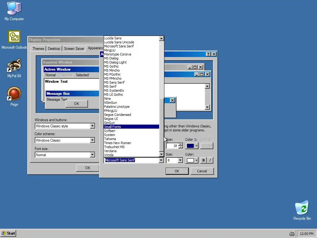Choose Sylfaen font

(131, 131)
